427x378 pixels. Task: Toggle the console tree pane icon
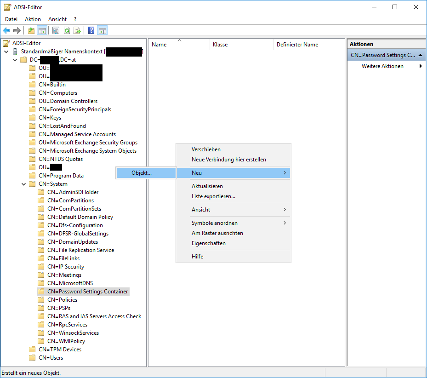42,31
